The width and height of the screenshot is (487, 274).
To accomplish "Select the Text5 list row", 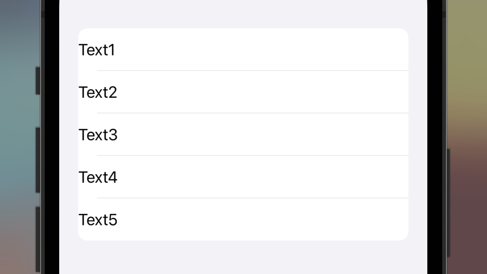I will pyautogui.click(x=243, y=219).
